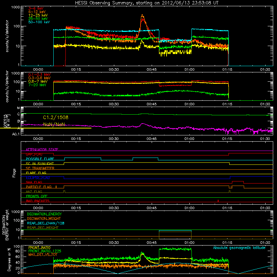Click the Absolute geomagnetic latitude label
The image size is (277, 277).
point(239,248)
